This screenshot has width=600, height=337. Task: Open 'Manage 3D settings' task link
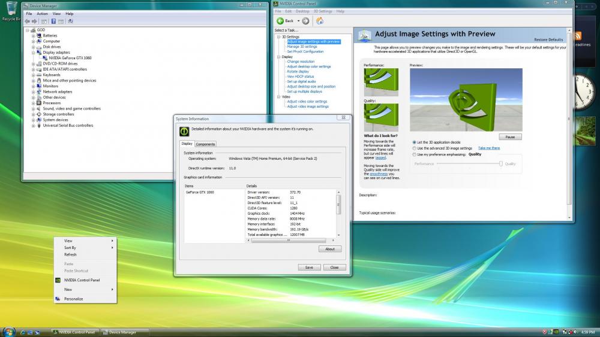(x=302, y=47)
